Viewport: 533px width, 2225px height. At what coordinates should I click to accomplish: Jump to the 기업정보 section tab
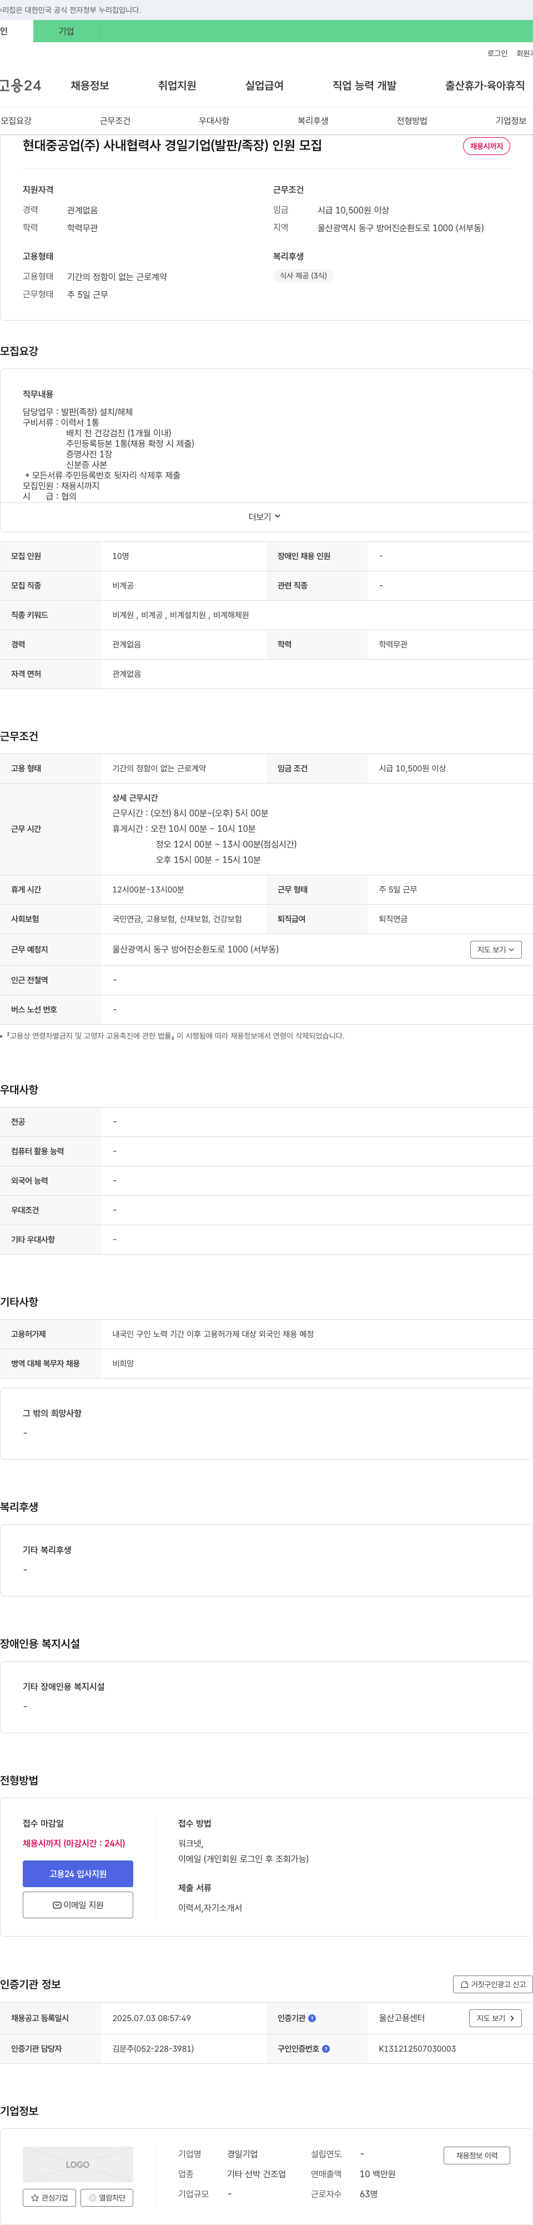click(x=511, y=121)
